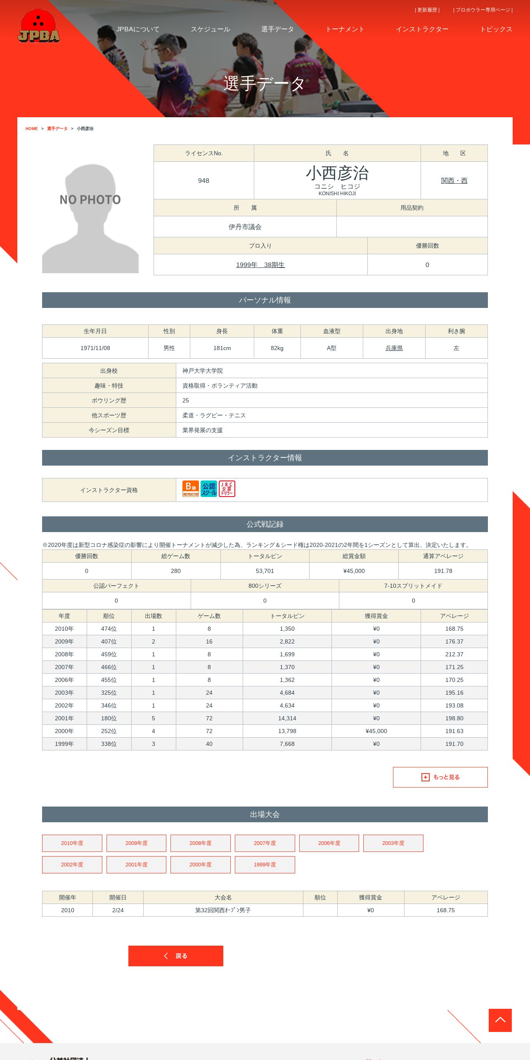The width and height of the screenshot is (530, 1060).
Task: Open the トピックス menu
Action: tap(496, 29)
